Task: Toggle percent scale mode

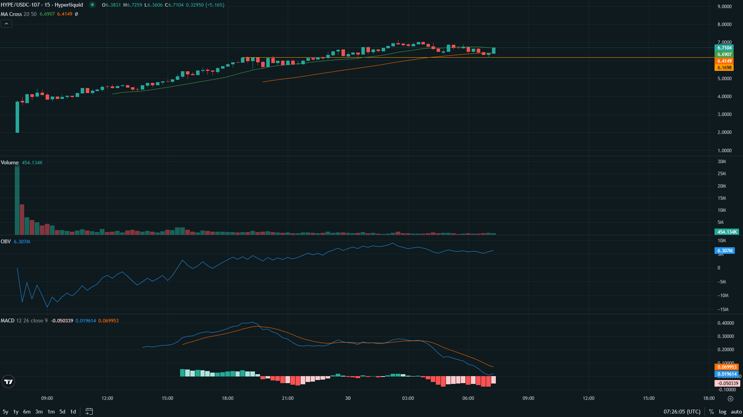Action: pyautogui.click(x=711, y=412)
